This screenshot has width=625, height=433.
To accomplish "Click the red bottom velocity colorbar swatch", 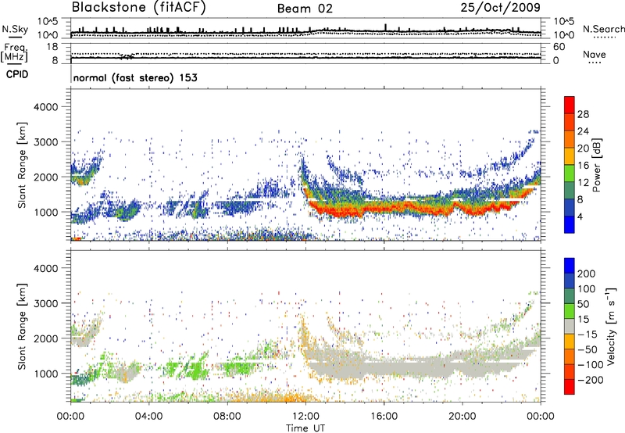I will coord(570,387).
